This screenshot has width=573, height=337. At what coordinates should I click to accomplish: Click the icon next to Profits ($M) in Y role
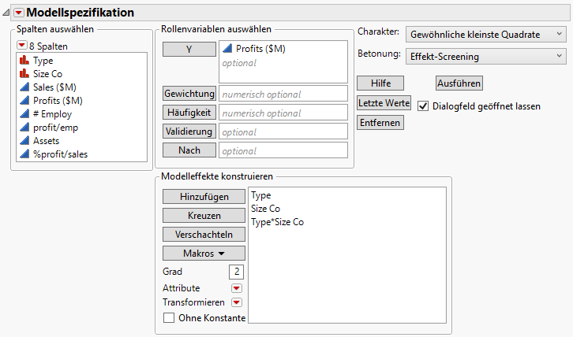(228, 49)
